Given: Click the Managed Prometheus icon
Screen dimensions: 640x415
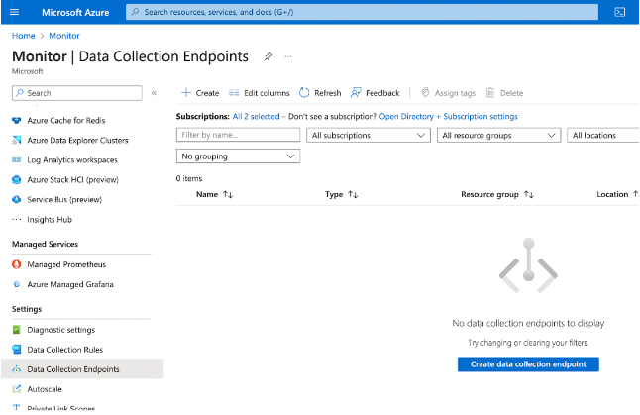Looking at the screenshot, I should 16,264.
